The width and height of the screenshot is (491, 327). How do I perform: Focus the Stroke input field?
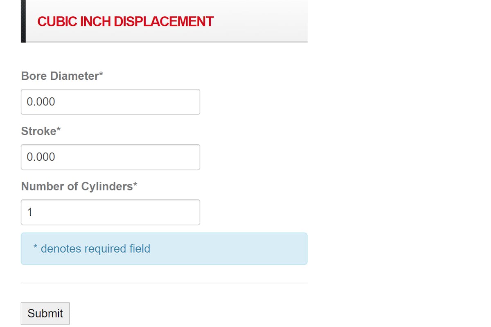tap(110, 157)
